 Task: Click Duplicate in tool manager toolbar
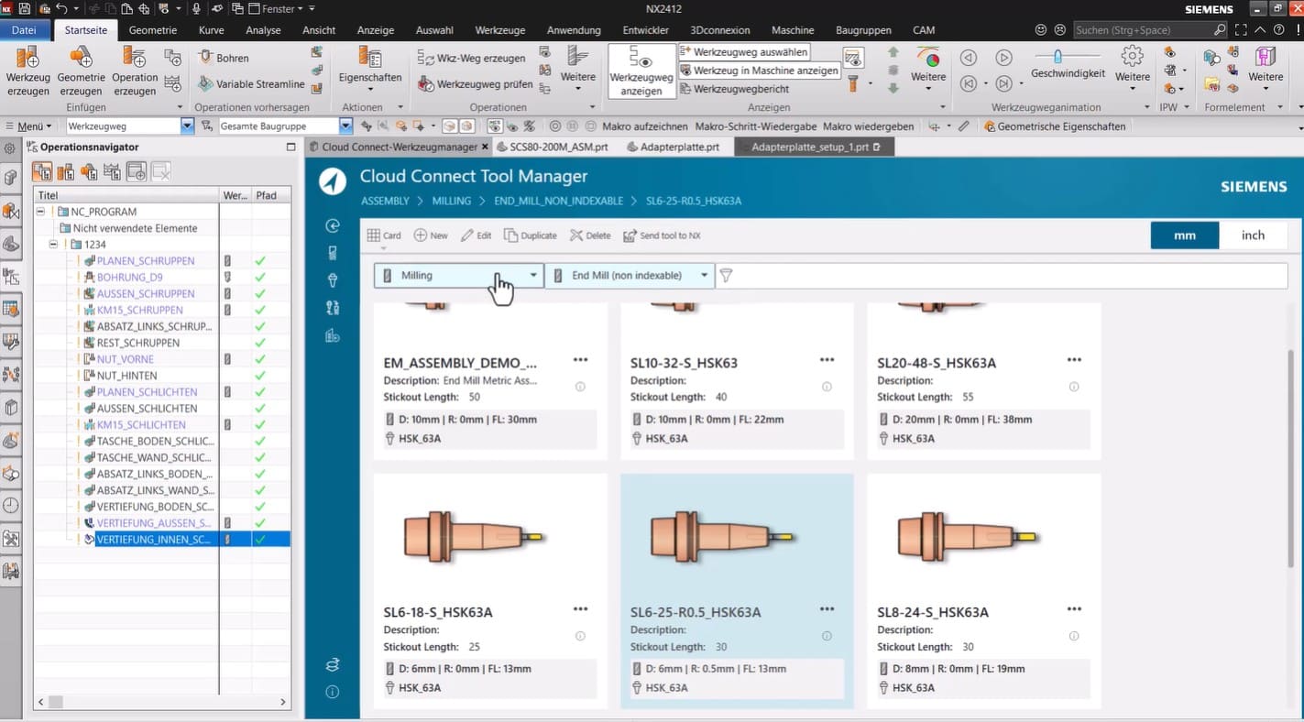click(x=531, y=235)
